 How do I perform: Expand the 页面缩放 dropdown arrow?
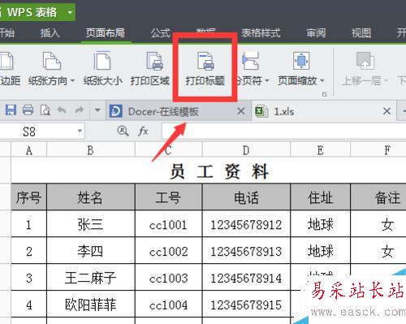pyautogui.click(x=322, y=80)
